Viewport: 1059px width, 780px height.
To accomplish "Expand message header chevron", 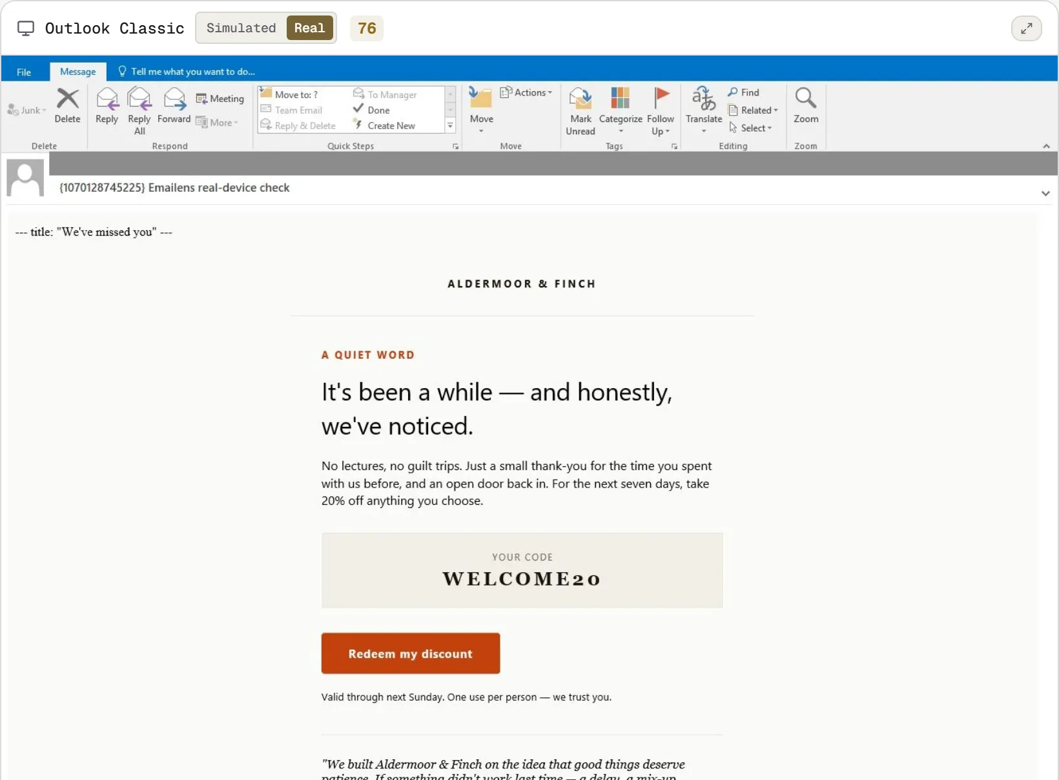I will (x=1045, y=194).
